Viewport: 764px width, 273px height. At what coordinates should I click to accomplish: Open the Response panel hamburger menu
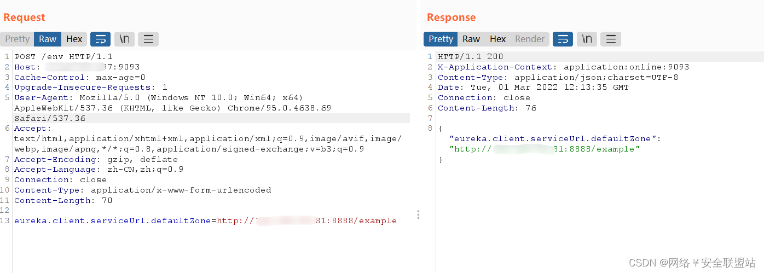[611, 39]
